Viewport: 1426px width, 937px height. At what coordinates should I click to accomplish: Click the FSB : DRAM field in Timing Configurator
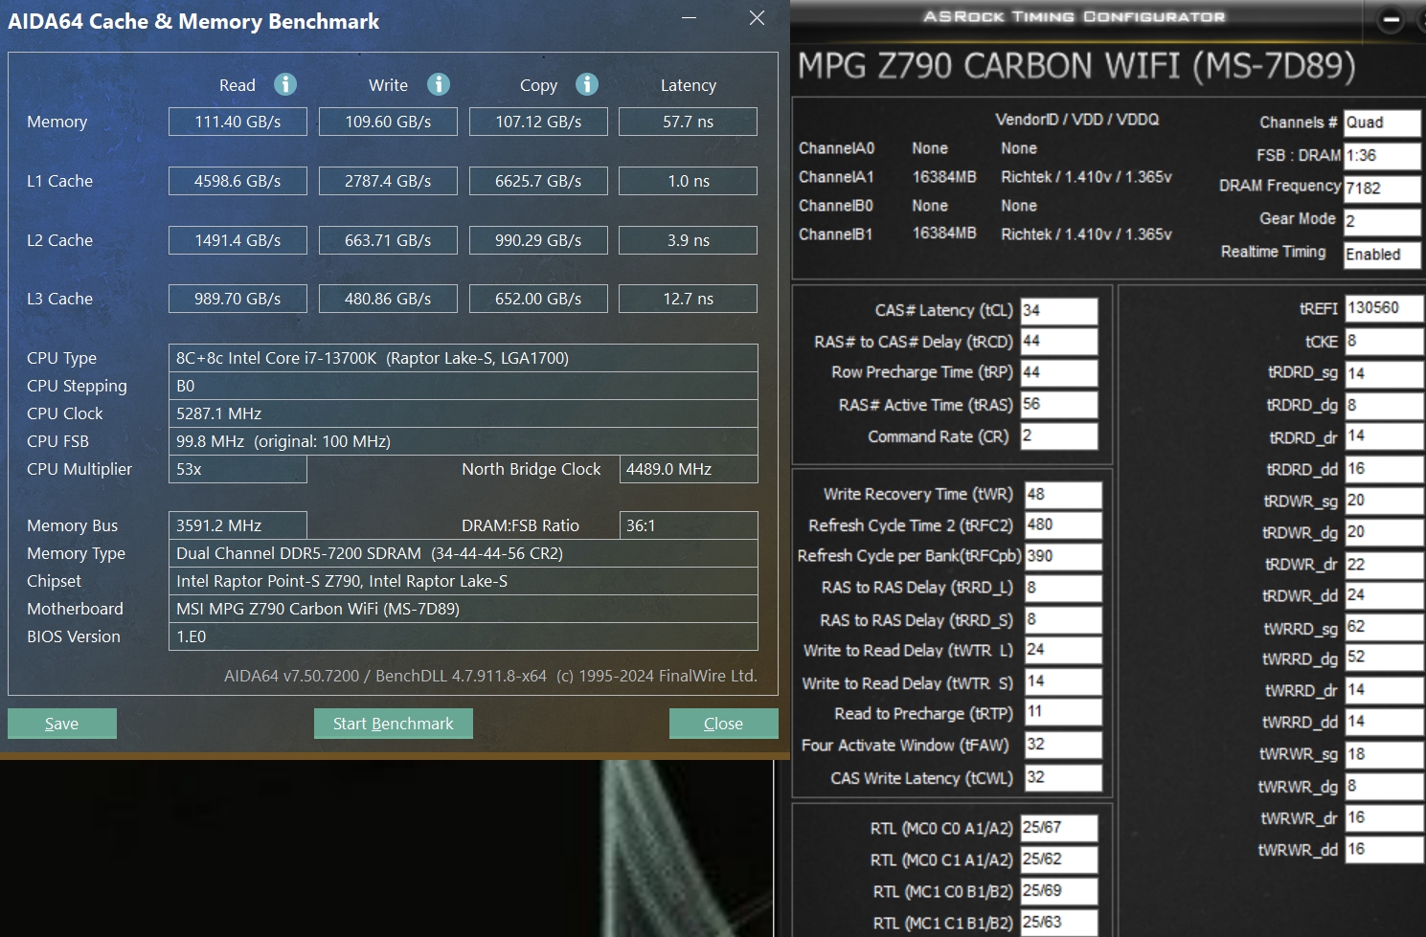(x=1382, y=155)
